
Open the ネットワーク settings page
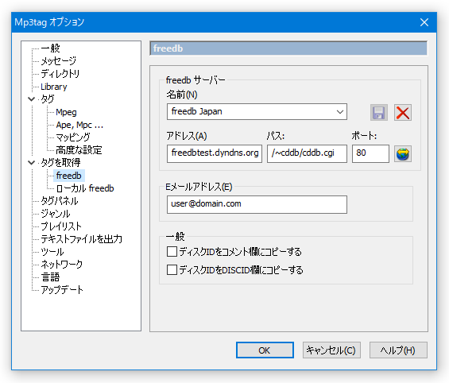click(61, 265)
